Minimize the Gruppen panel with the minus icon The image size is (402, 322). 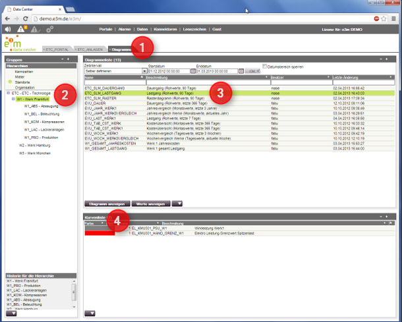point(63,59)
